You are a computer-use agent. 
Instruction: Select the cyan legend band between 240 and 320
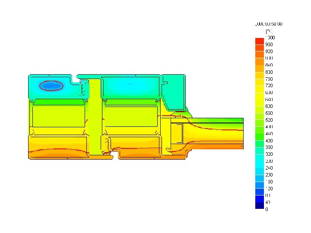pyautogui.click(x=260, y=161)
